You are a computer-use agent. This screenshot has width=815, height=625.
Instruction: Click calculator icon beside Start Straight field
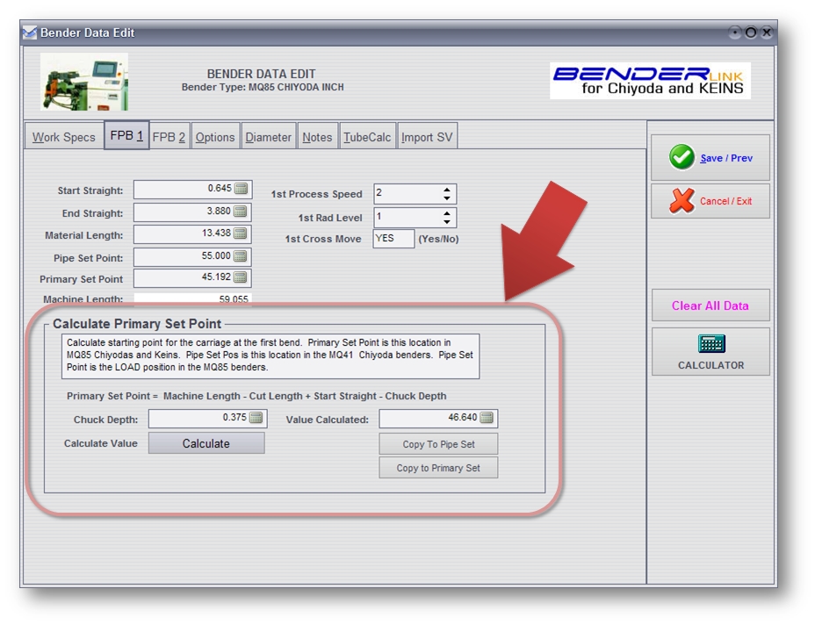pos(241,189)
